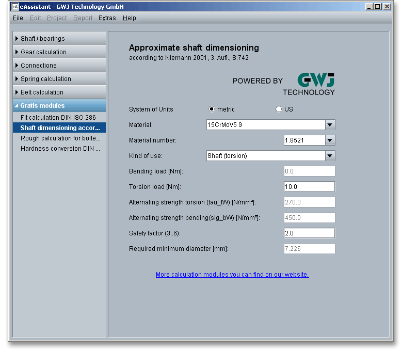Collapse the Gratis modules section
The image size is (402, 350).
coord(59,106)
